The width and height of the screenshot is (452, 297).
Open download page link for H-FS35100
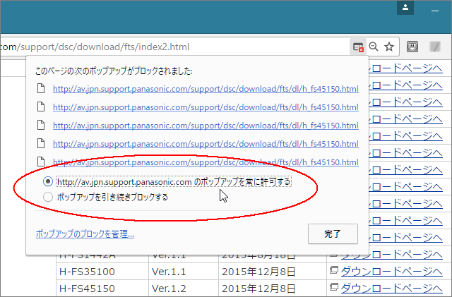(x=391, y=272)
